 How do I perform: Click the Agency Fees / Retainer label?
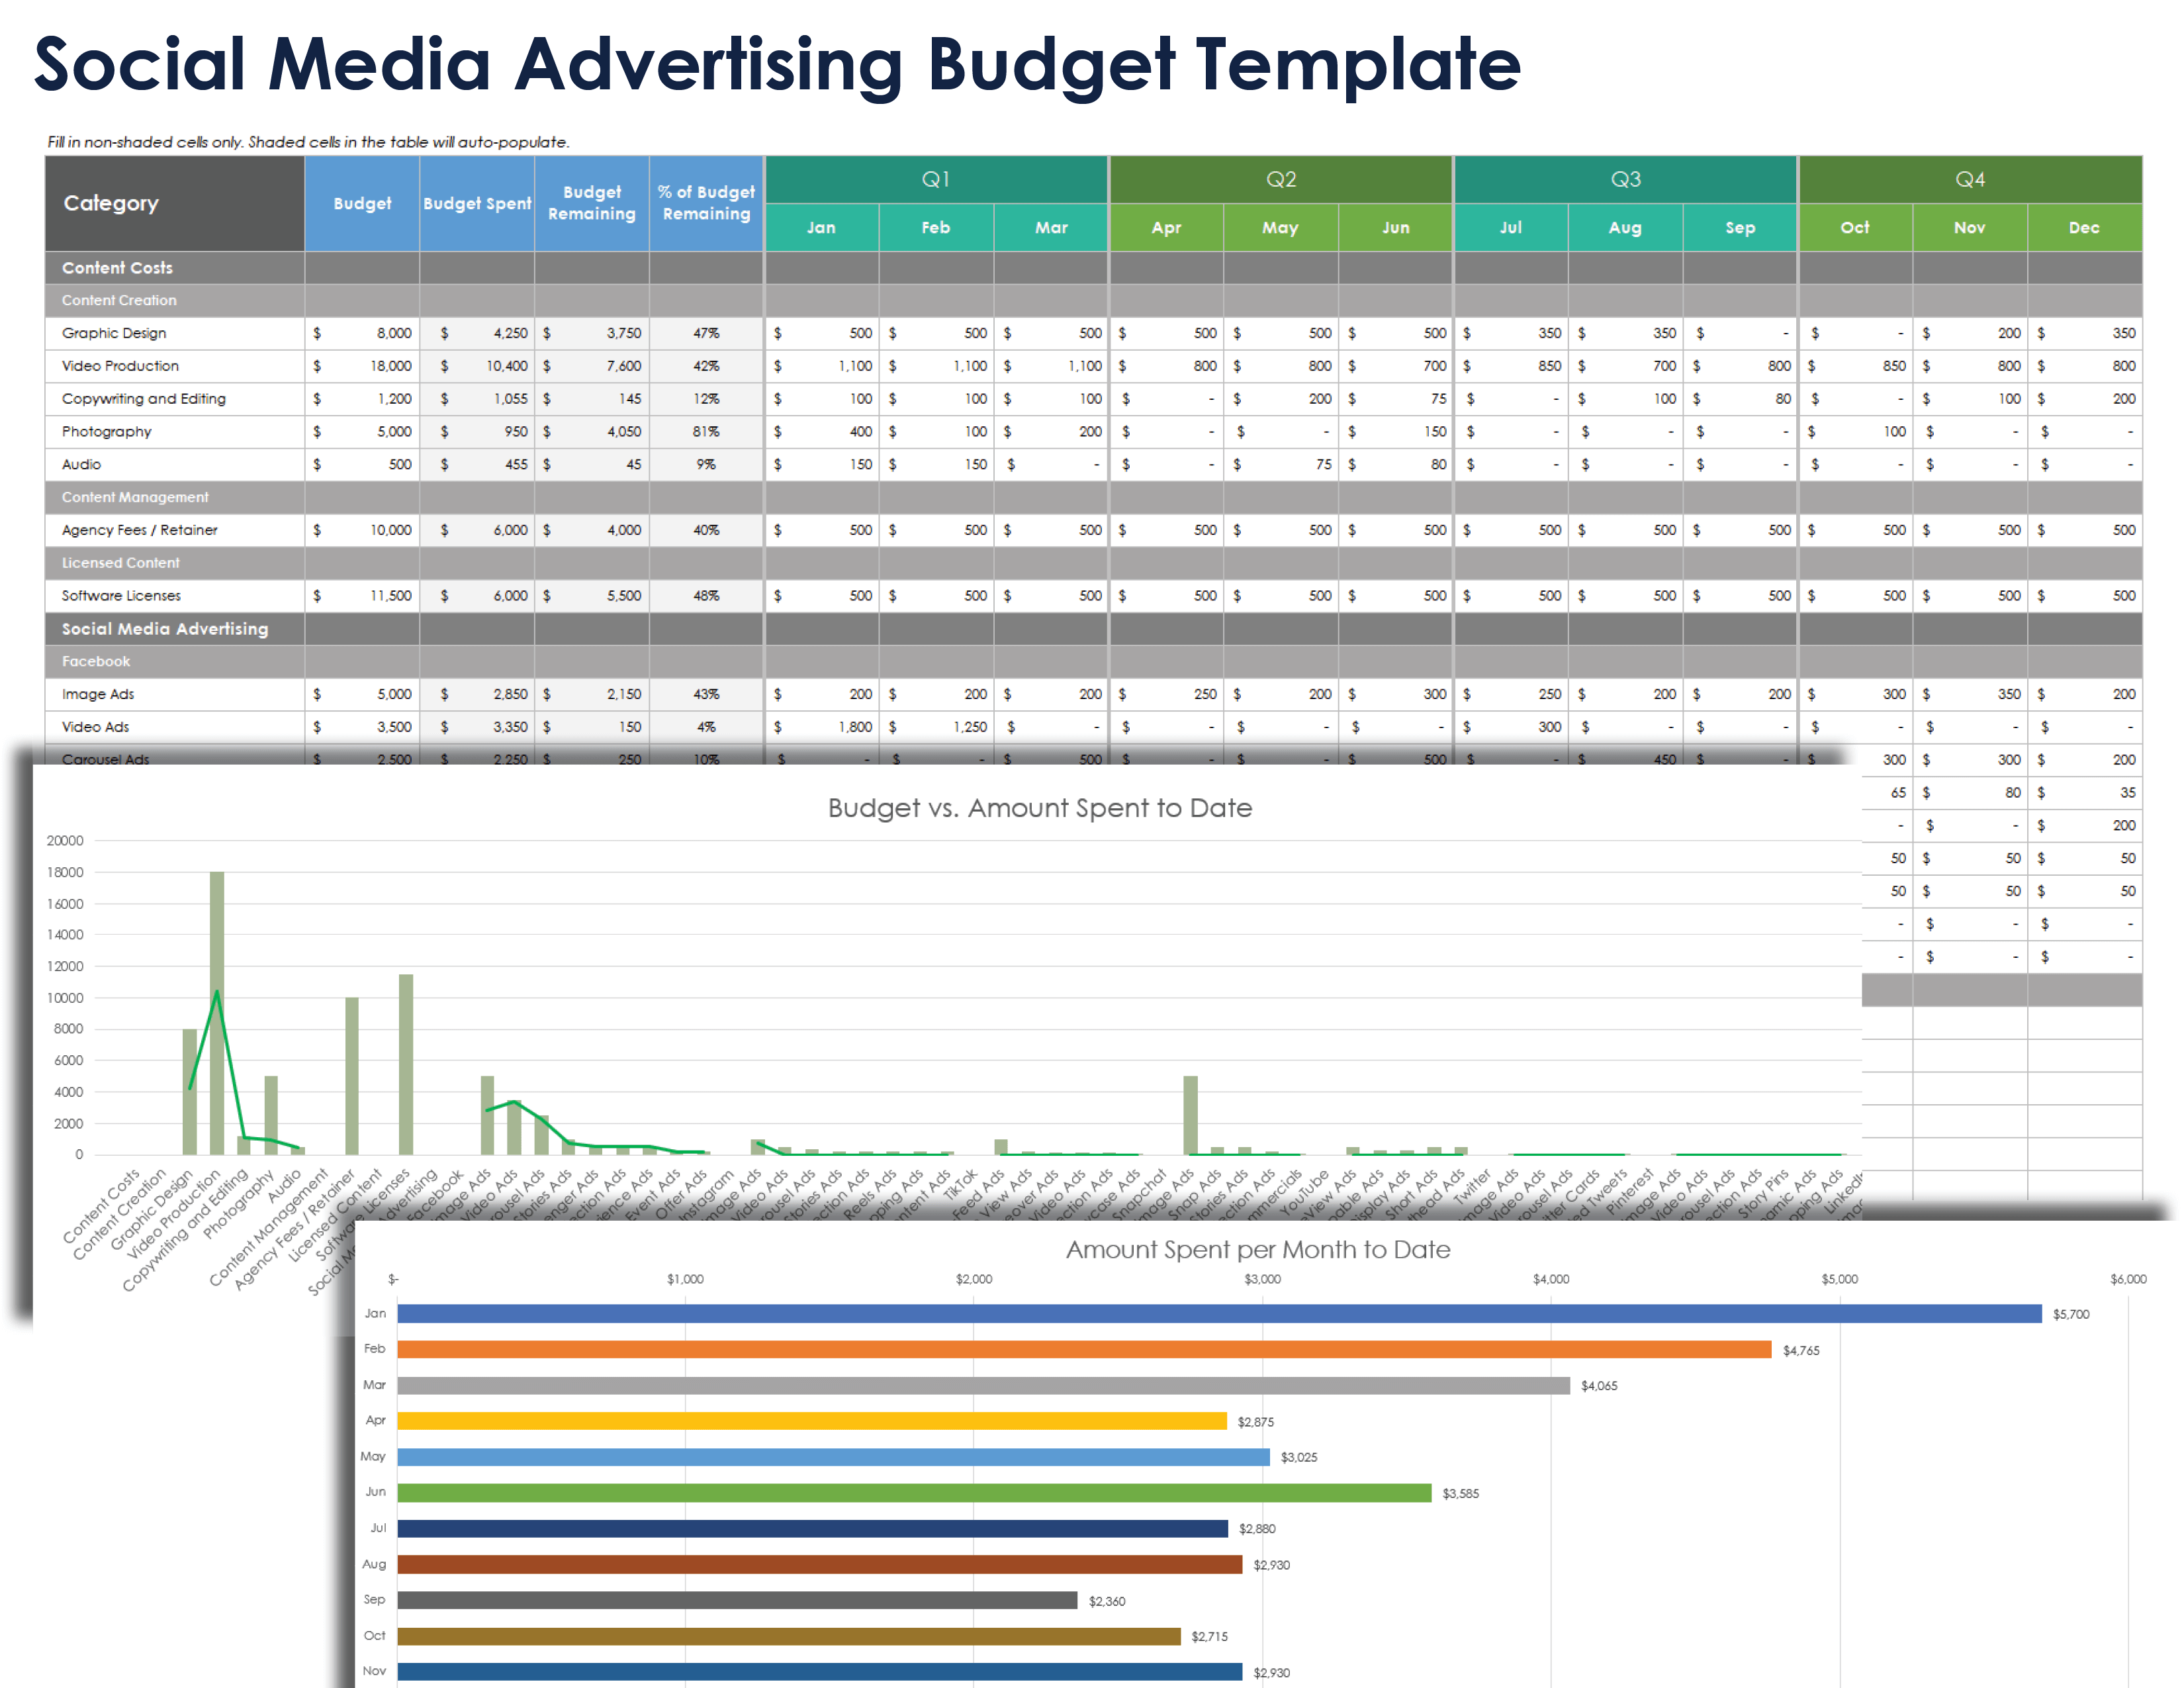click(x=139, y=530)
